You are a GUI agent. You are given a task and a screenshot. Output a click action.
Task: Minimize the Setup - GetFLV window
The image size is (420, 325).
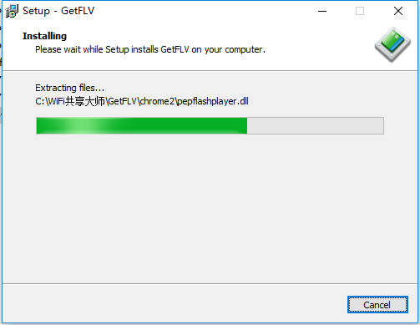[322, 11]
